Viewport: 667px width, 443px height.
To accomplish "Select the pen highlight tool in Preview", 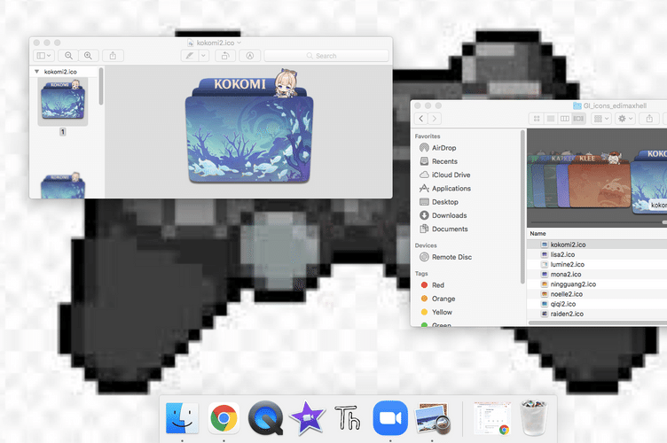I will click(x=188, y=55).
